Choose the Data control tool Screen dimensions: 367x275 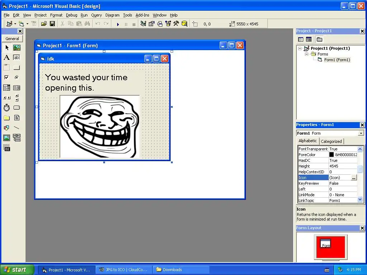pyautogui.click(x=16, y=138)
